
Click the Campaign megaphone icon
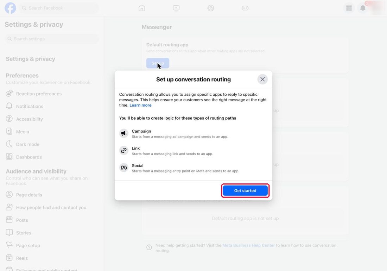tap(123, 133)
